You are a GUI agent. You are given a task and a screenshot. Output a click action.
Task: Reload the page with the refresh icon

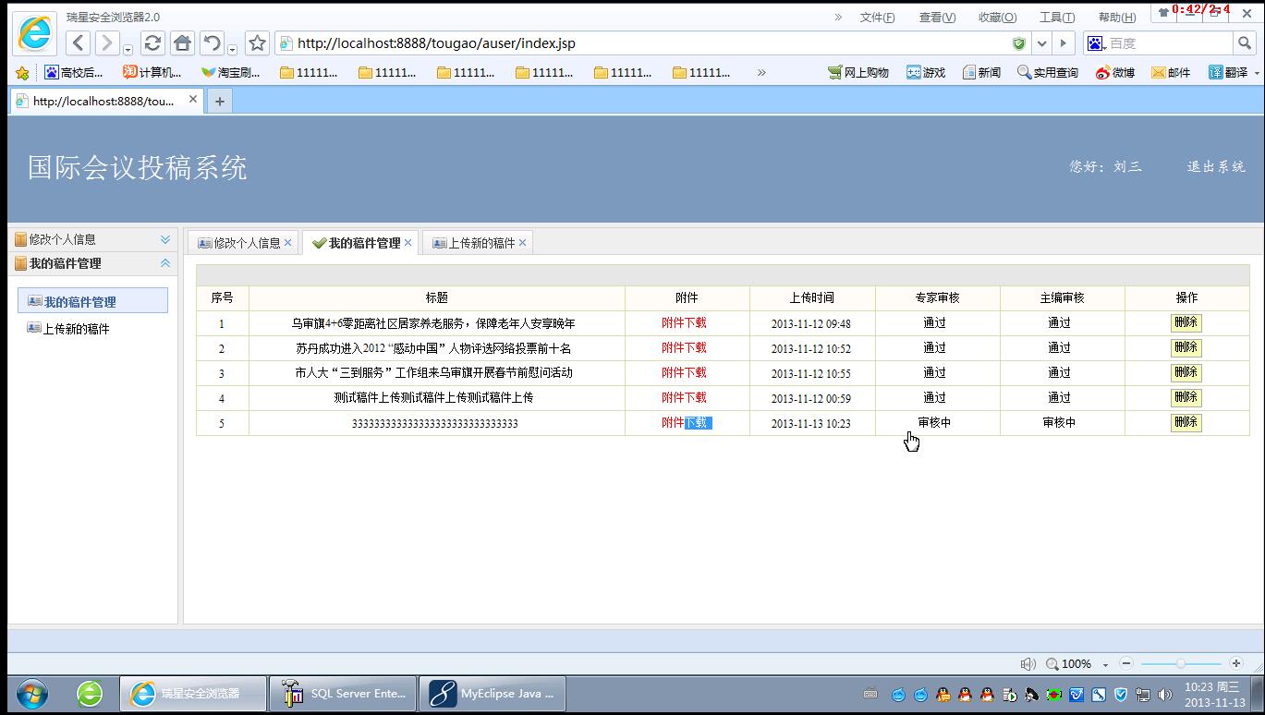pyautogui.click(x=153, y=42)
